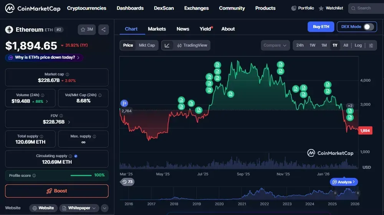This screenshot has height=215, width=384.
Task: Click the Boost button
Action: coord(57,191)
